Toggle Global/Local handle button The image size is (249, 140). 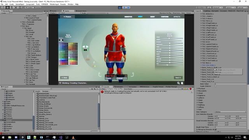[37, 8]
